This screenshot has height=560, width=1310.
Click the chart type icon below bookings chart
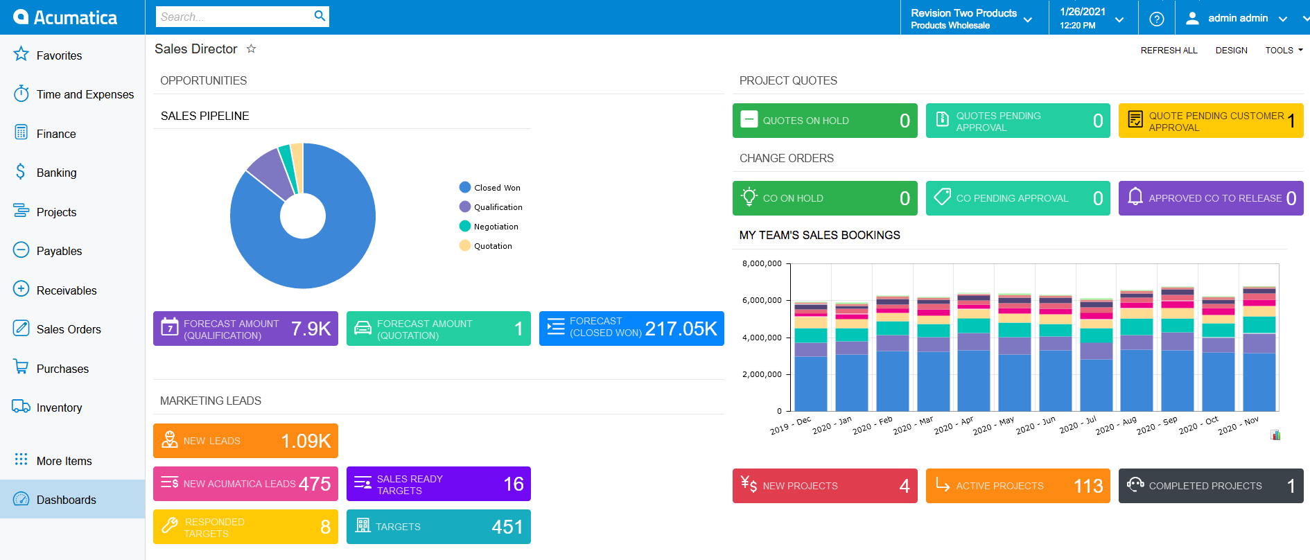tap(1275, 435)
